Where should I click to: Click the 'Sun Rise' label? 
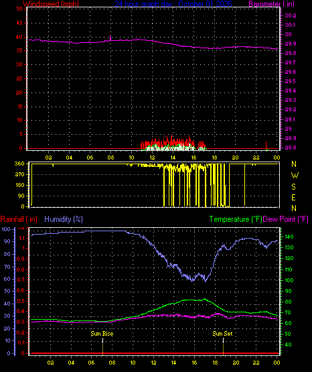[x=102, y=334]
